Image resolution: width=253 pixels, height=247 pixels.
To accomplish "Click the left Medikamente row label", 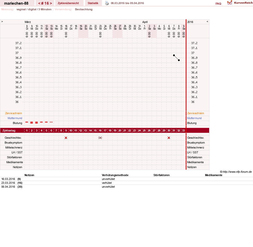I will click(15, 162).
